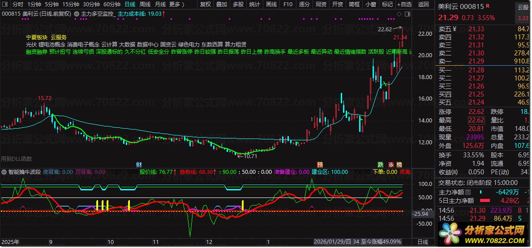Image resolution: width=532 pixels, height=248 pixels.
Task: Select the 日线 daily period
Action: click(129, 4)
